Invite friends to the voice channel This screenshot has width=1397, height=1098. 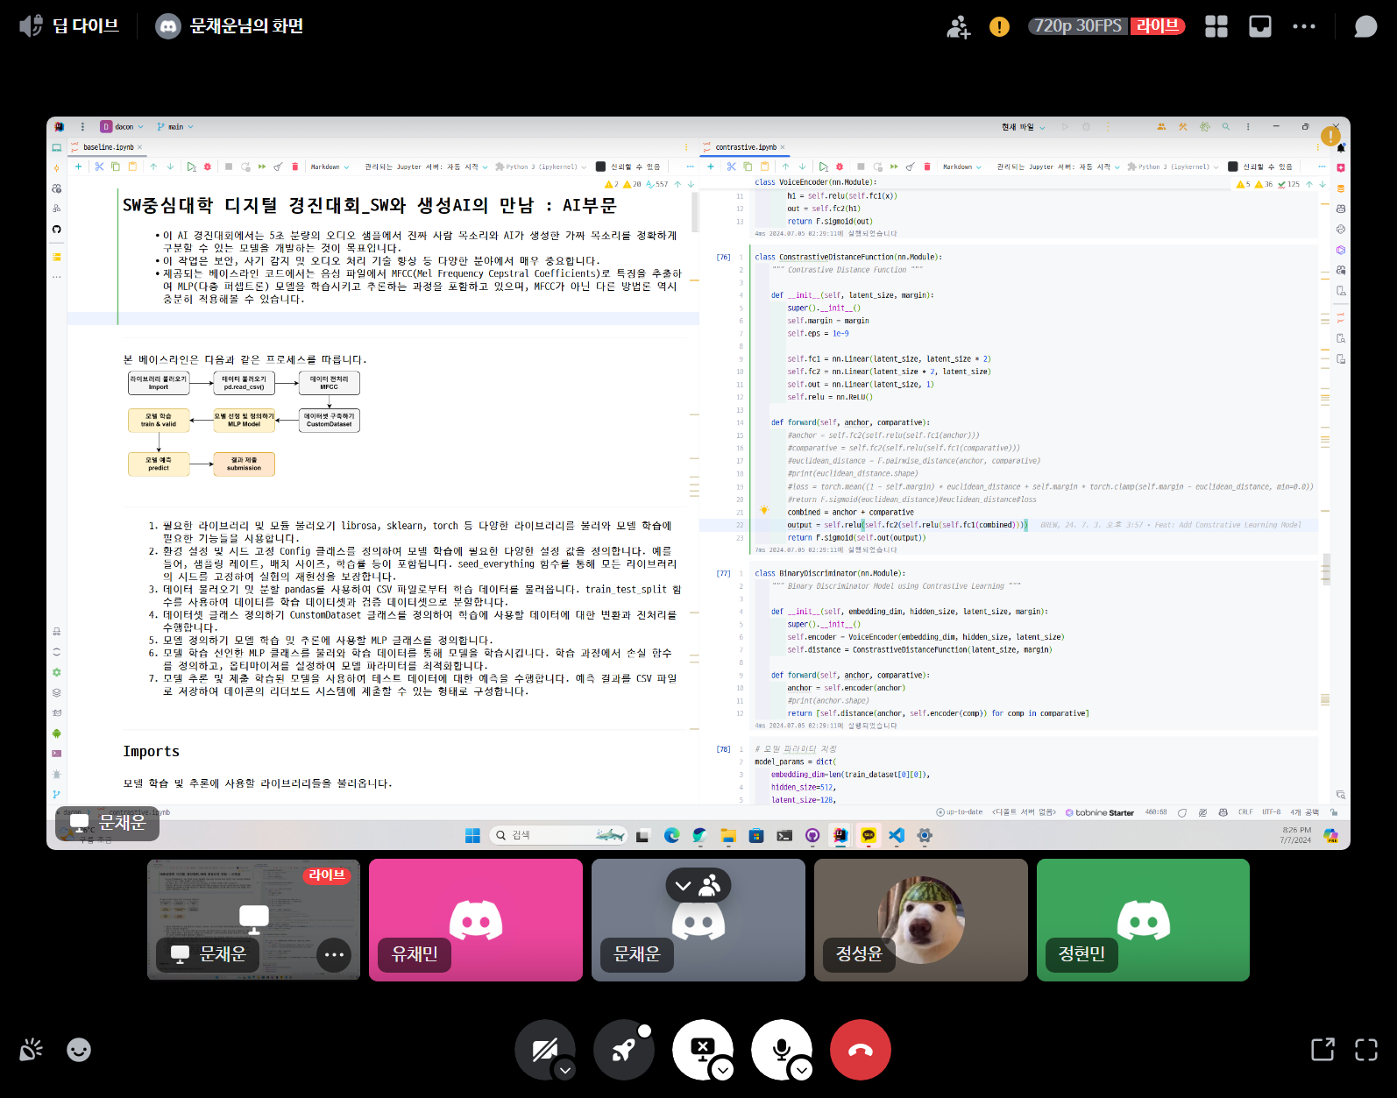click(958, 26)
